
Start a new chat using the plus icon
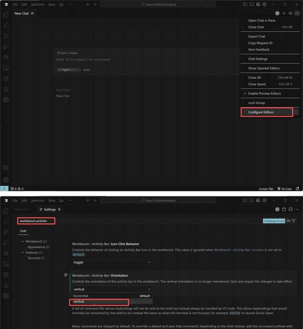[x=284, y=13]
